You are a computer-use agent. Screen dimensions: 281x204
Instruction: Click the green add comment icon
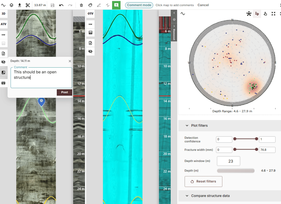point(116,5)
